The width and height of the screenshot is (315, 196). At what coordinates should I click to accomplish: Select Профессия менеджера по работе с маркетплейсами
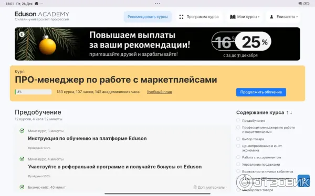(x=268, y=130)
